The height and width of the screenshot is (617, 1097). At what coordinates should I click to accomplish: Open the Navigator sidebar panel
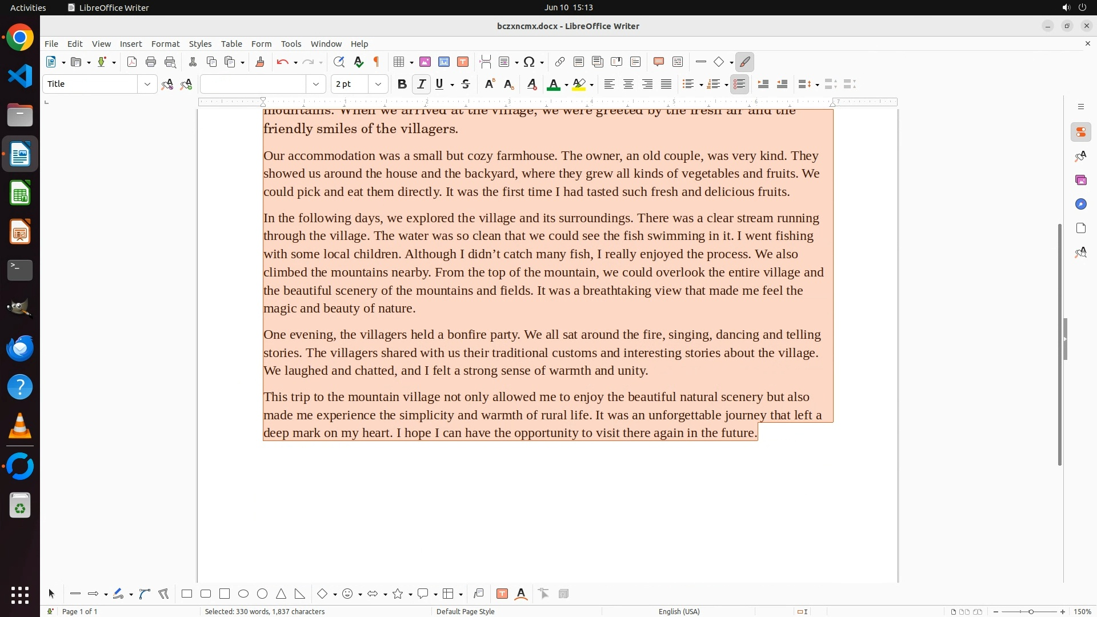tap(1080, 204)
